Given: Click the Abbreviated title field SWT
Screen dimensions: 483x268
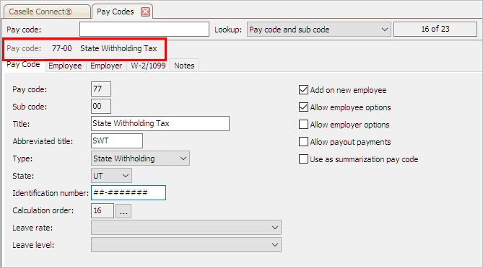Looking at the screenshot, I should pyautogui.click(x=117, y=140).
